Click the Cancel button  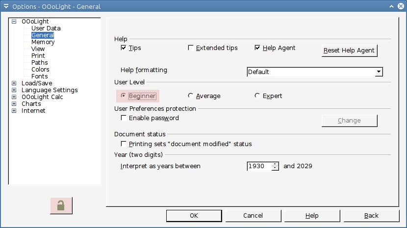[x=253, y=216]
